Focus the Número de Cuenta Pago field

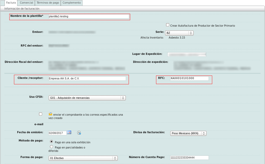189,158
